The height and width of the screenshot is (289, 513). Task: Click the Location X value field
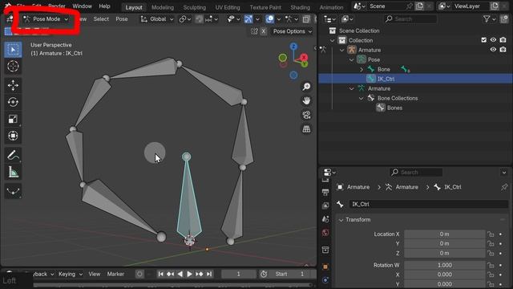(x=444, y=234)
